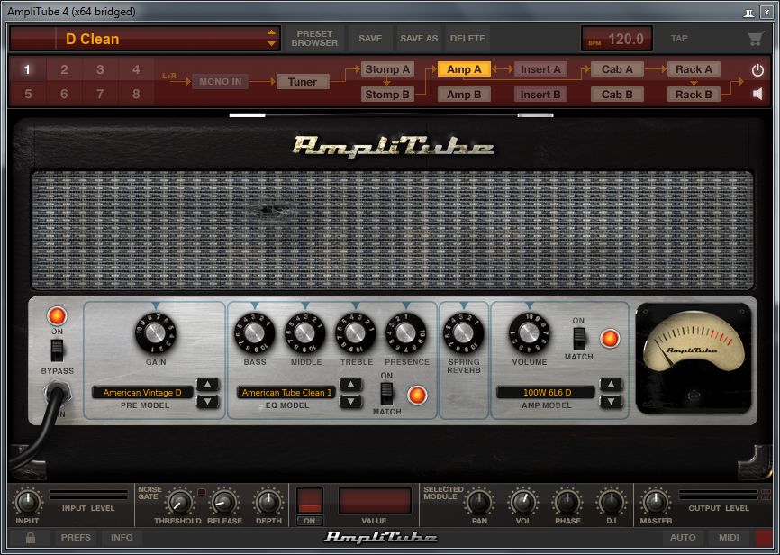Open the Preset Browser
780x555 pixels.
pos(314,39)
